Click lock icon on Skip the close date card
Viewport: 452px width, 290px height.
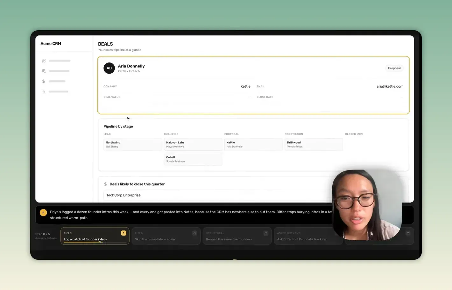(x=195, y=233)
